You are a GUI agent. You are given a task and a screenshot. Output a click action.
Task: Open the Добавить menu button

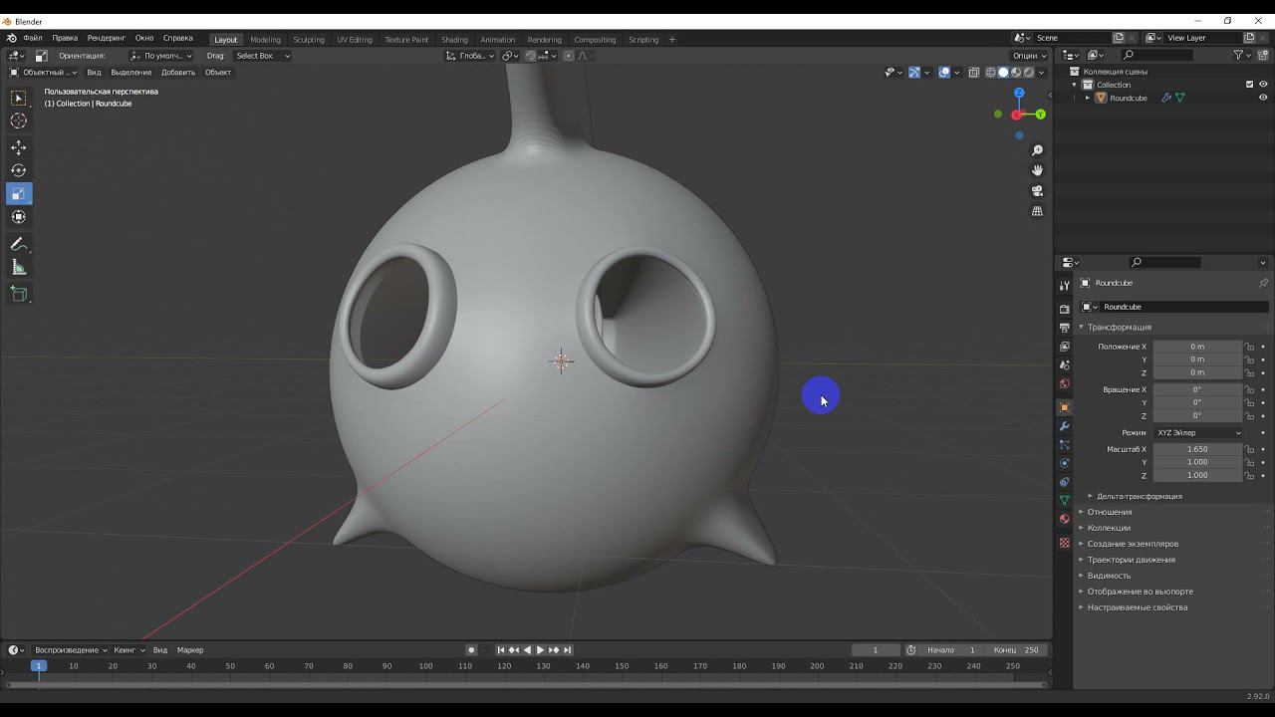178,73
